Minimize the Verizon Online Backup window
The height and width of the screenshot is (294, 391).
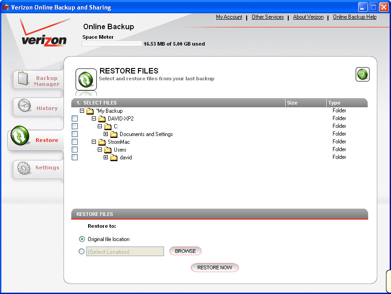363,7
